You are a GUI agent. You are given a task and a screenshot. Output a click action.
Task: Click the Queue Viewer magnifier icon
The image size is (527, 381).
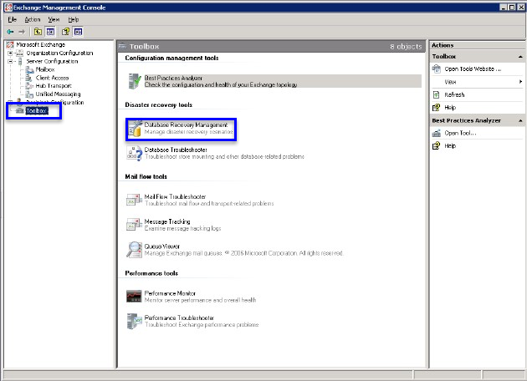pos(134,250)
